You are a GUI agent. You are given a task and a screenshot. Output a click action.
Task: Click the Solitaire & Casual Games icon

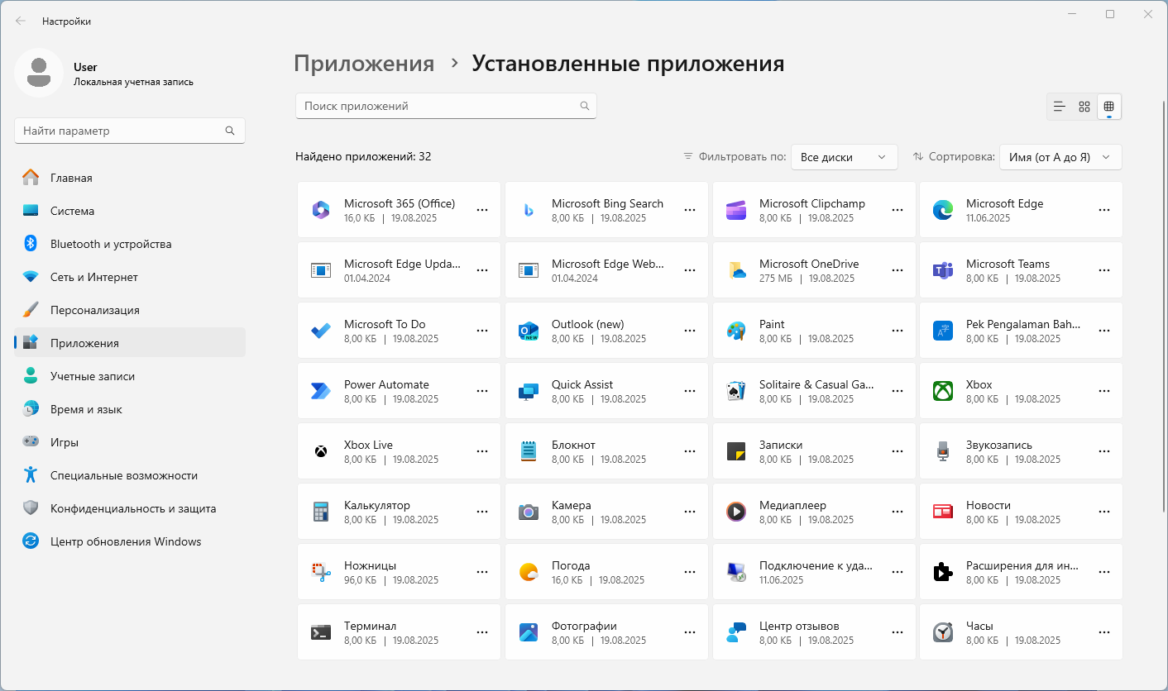735,391
